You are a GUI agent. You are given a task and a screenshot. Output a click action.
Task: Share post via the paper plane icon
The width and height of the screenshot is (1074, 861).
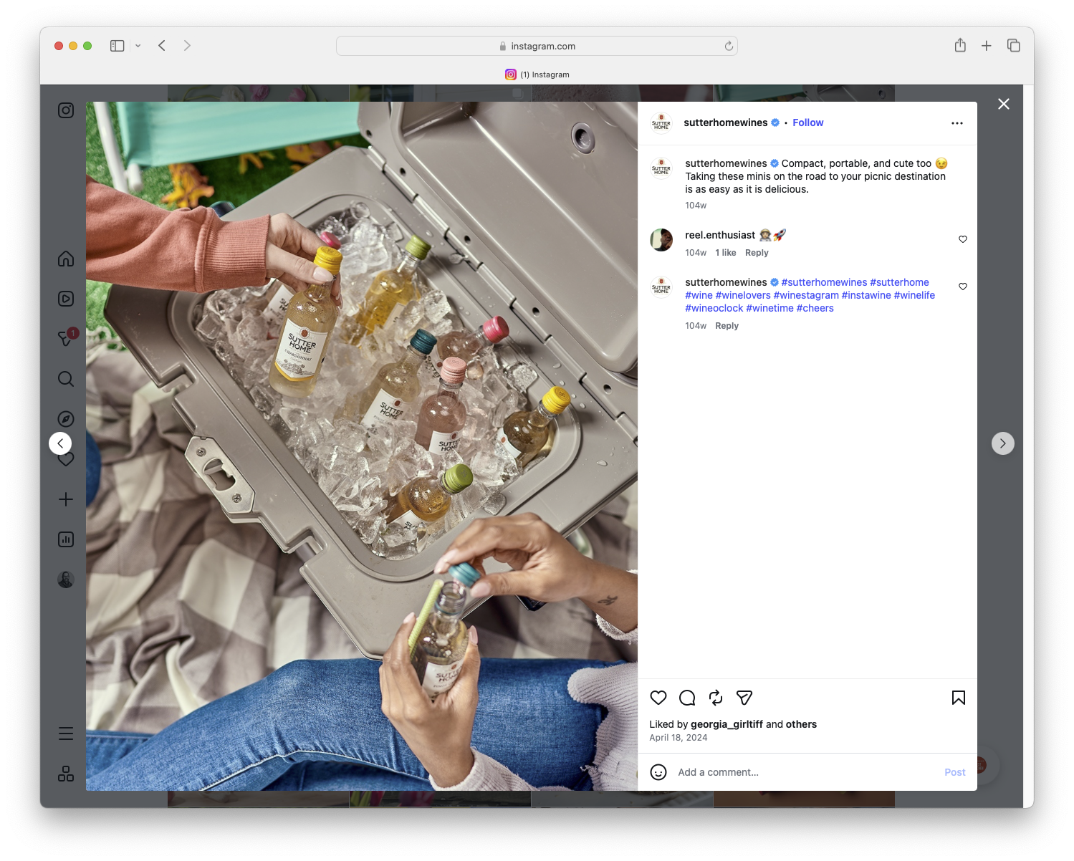[744, 698]
